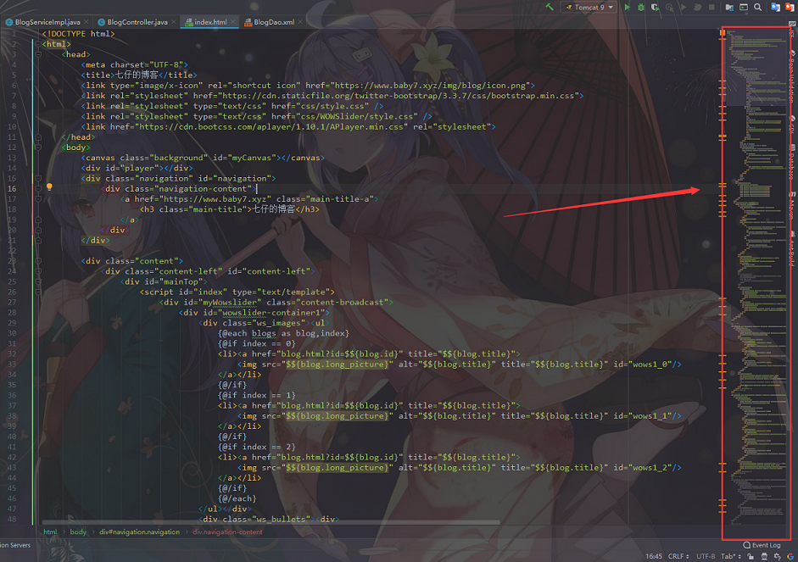Close the BlogDao.xml tab
Screen dimensions: 798x562
299,22
